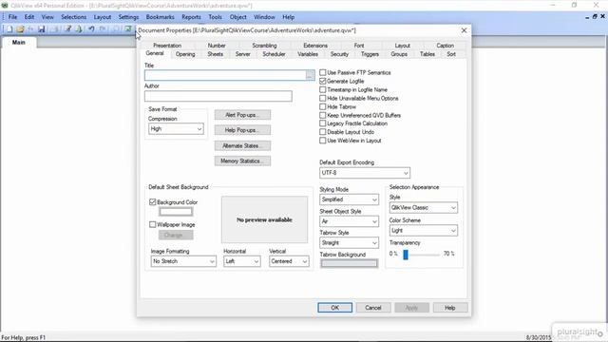Switch to the Opening tab

(x=185, y=54)
